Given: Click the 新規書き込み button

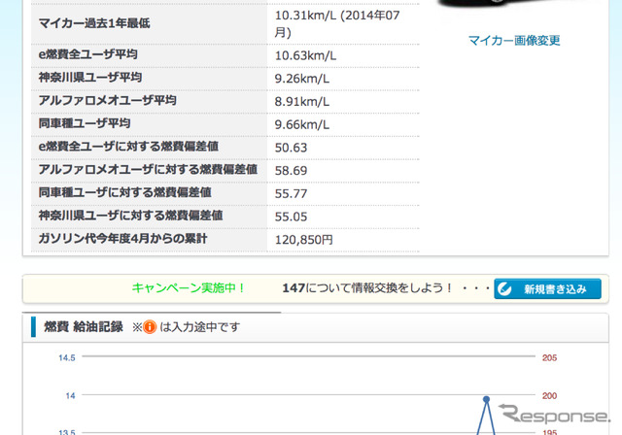Looking at the screenshot, I should coord(547,288).
